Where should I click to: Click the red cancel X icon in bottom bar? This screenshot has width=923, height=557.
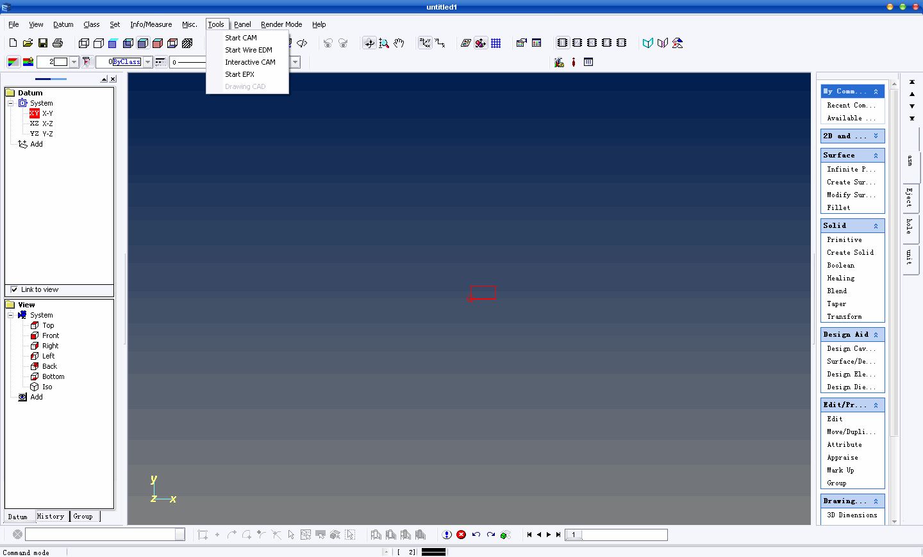[x=461, y=535]
